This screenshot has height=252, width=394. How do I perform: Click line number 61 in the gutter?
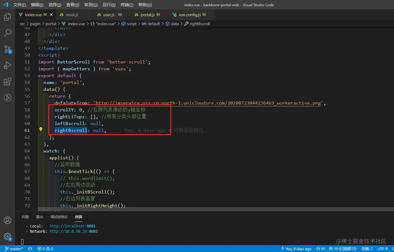[27, 130]
